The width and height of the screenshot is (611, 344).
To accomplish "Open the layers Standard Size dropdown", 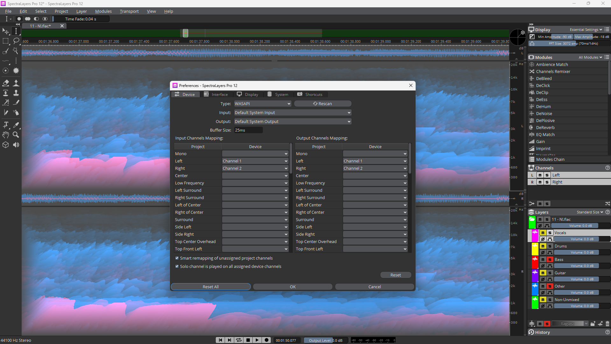I will click(590, 212).
